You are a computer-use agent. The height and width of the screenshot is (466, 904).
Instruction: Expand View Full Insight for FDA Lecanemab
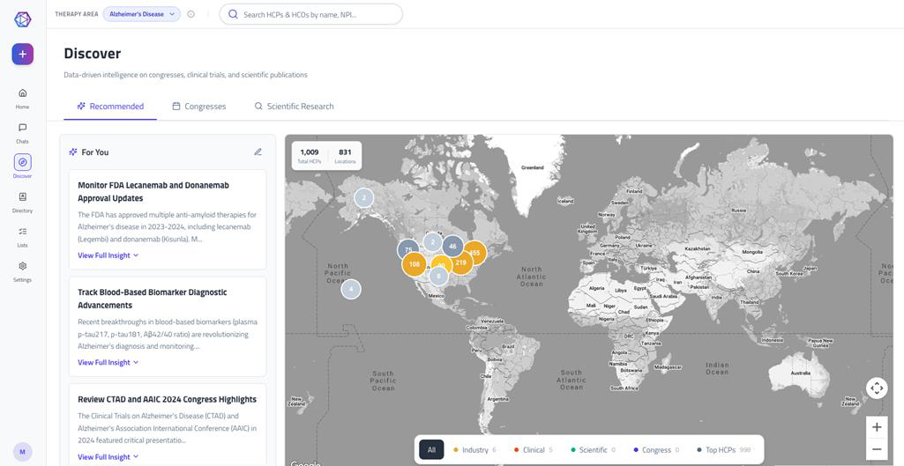(x=108, y=255)
